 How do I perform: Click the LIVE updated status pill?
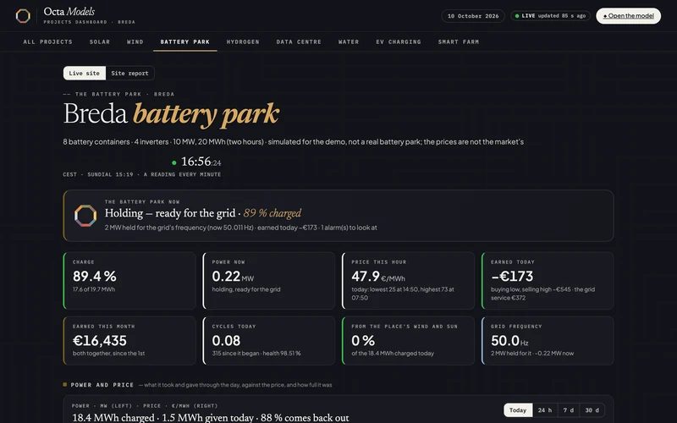[x=550, y=16]
